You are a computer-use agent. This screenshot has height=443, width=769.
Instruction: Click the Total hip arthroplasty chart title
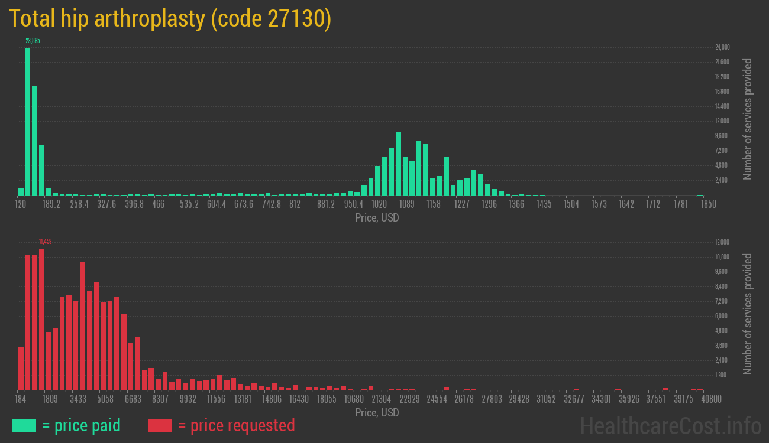click(x=170, y=19)
